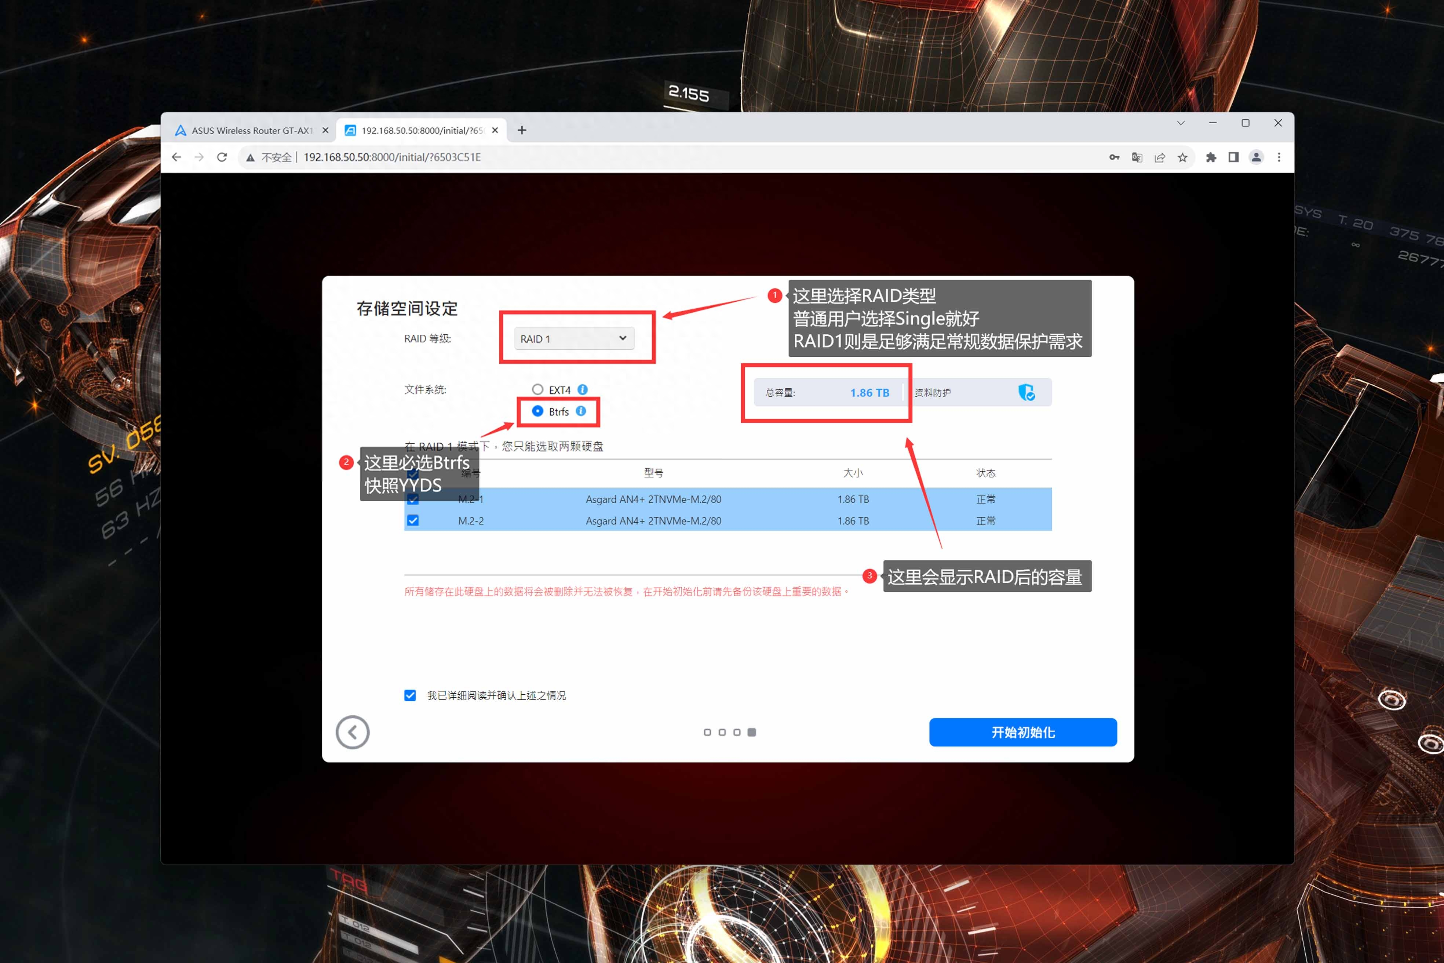
Task: Click the first step indicator dot
Action: 707,732
